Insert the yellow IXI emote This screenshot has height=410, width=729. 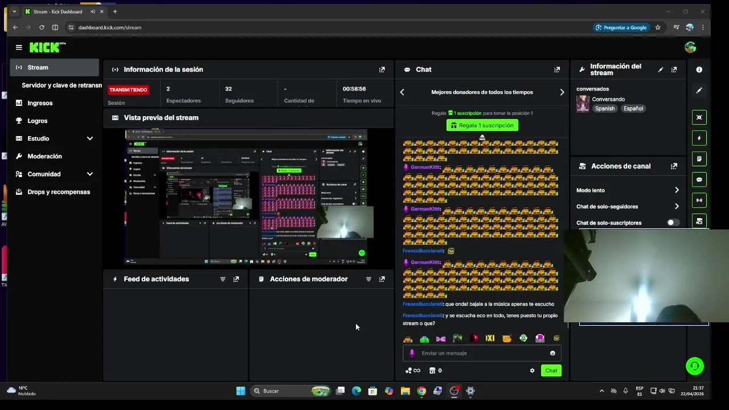coord(490,338)
